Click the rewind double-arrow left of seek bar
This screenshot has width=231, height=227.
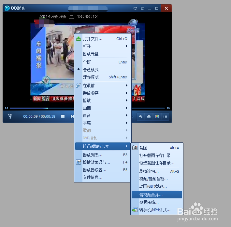coord(6,108)
